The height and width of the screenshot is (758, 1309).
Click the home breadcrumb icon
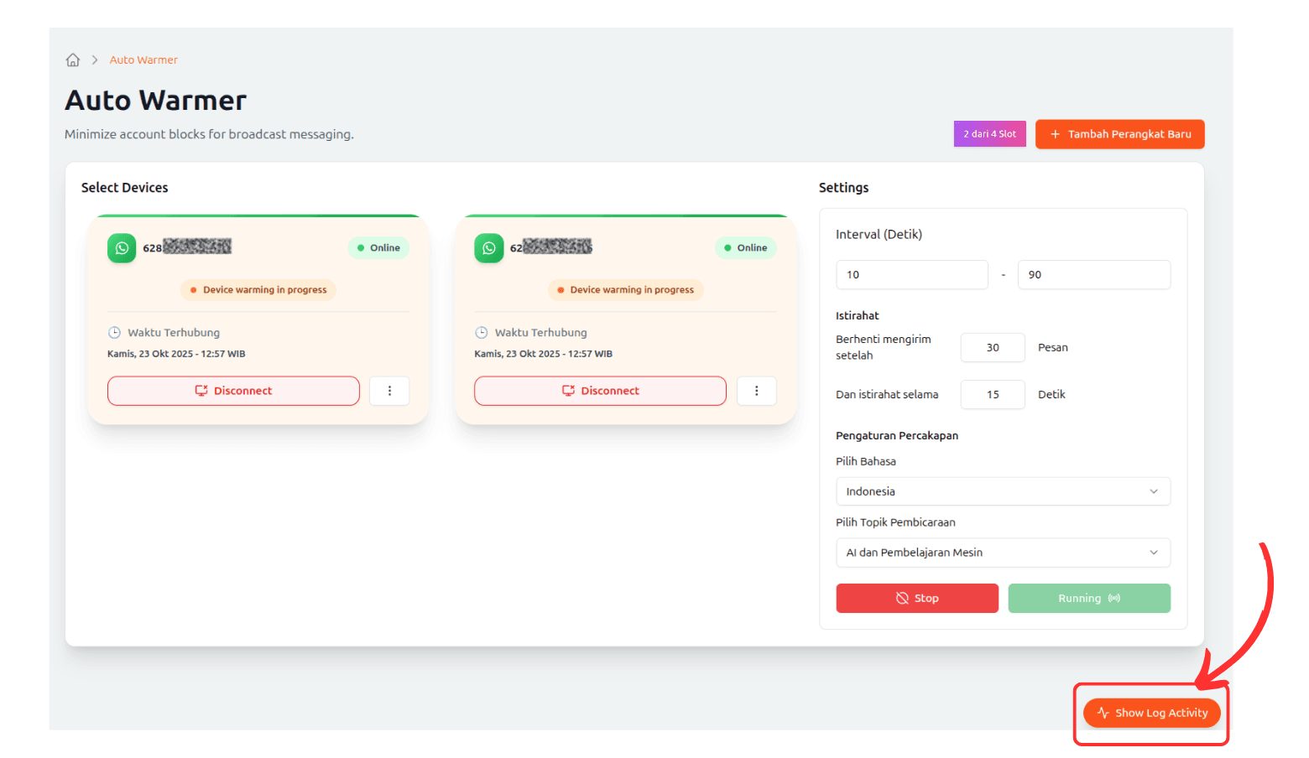(x=73, y=60)
